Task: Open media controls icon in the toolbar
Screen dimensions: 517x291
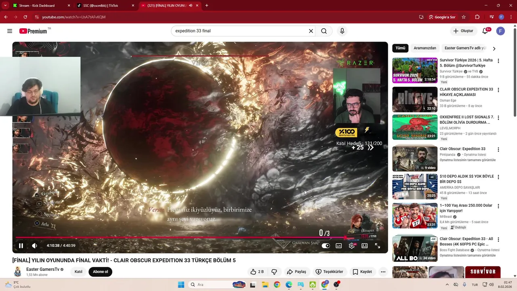Action: point(492,17)
